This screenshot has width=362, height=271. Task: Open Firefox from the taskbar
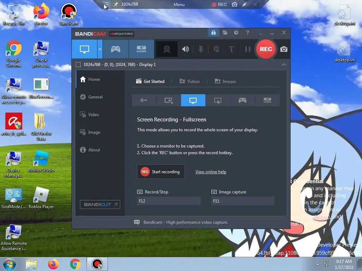(53, 264)
